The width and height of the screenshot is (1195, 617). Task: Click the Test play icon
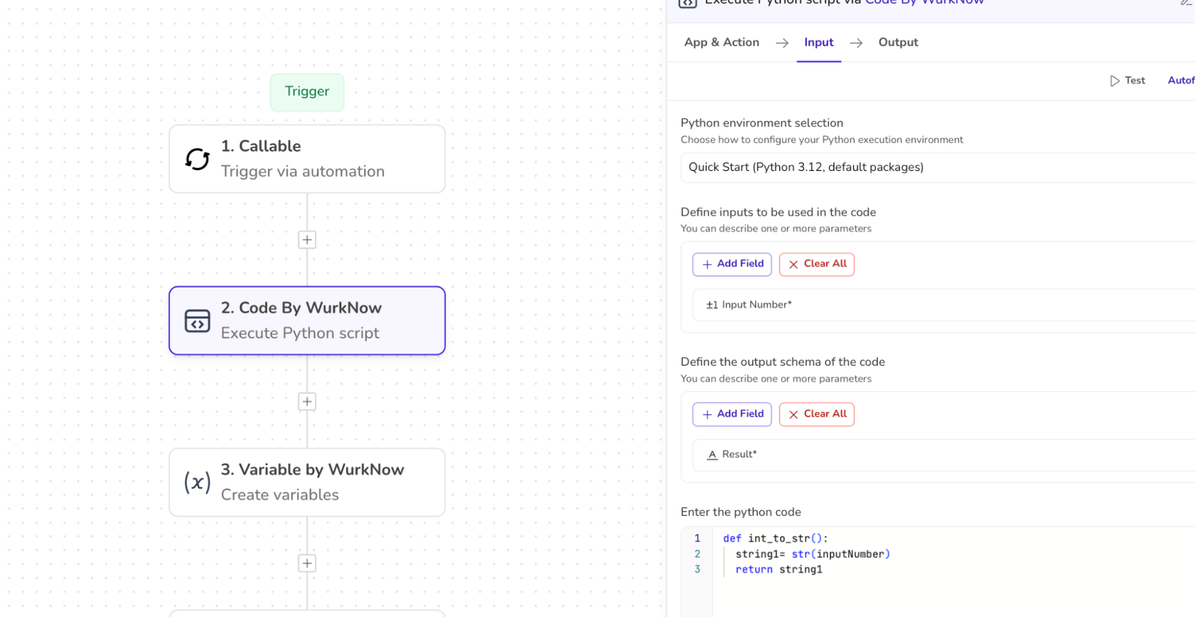click(1114, 81)
